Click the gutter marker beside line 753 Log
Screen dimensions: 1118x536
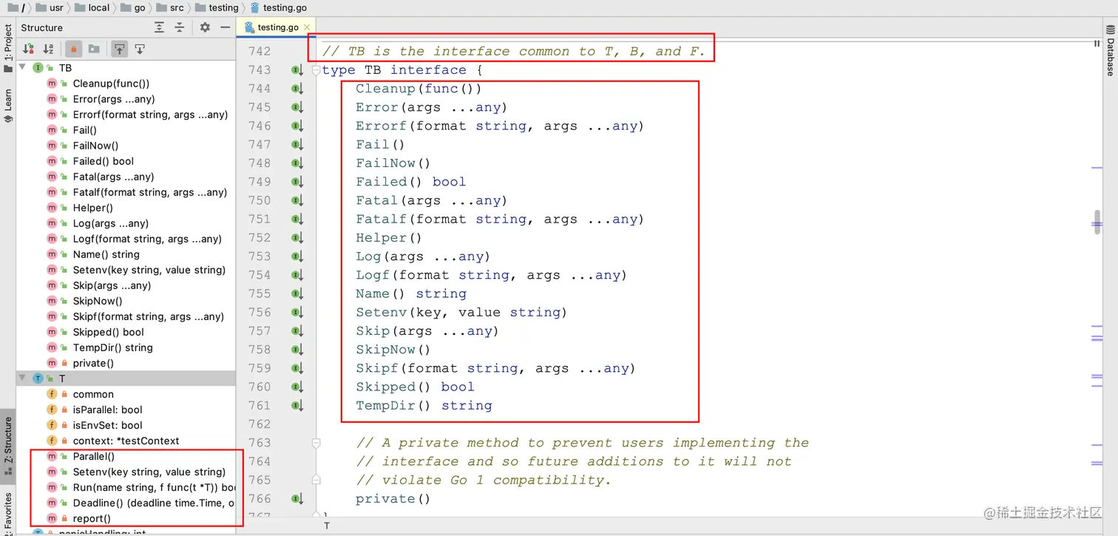(297, 257)
